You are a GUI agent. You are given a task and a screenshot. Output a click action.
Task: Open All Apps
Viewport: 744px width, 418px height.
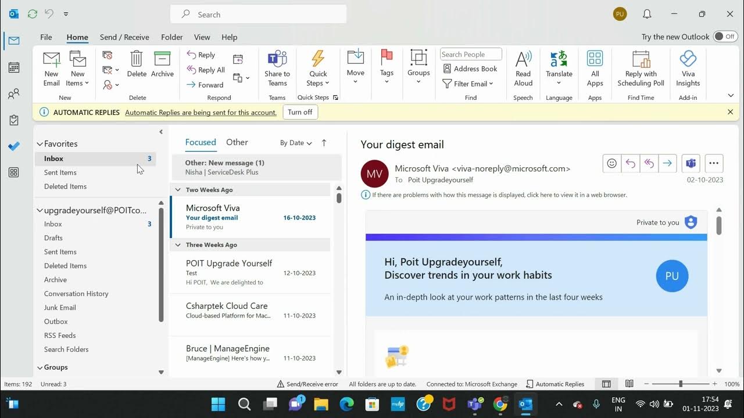[595, 69]
